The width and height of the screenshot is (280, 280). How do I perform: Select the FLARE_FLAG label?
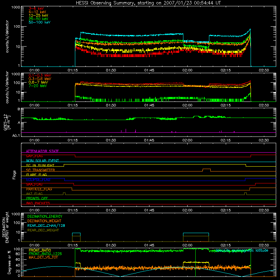point(36,175)
